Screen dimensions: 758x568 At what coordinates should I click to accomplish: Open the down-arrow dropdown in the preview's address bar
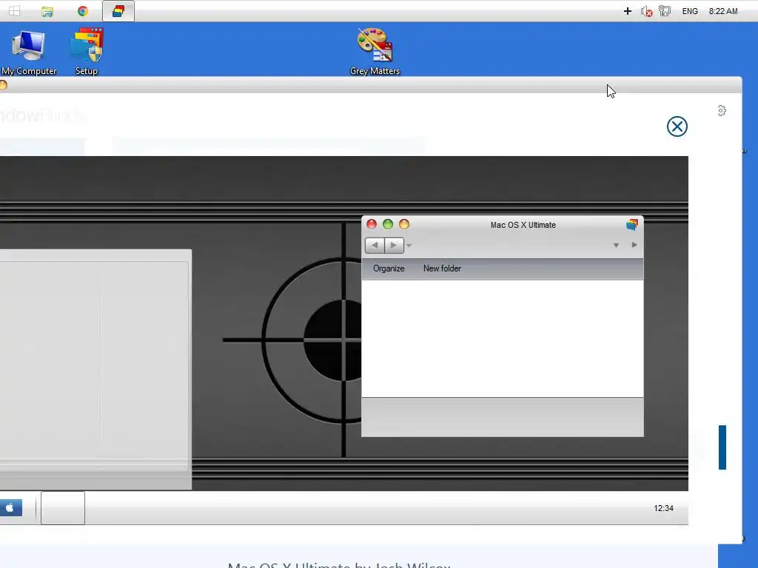pos(616,246)
